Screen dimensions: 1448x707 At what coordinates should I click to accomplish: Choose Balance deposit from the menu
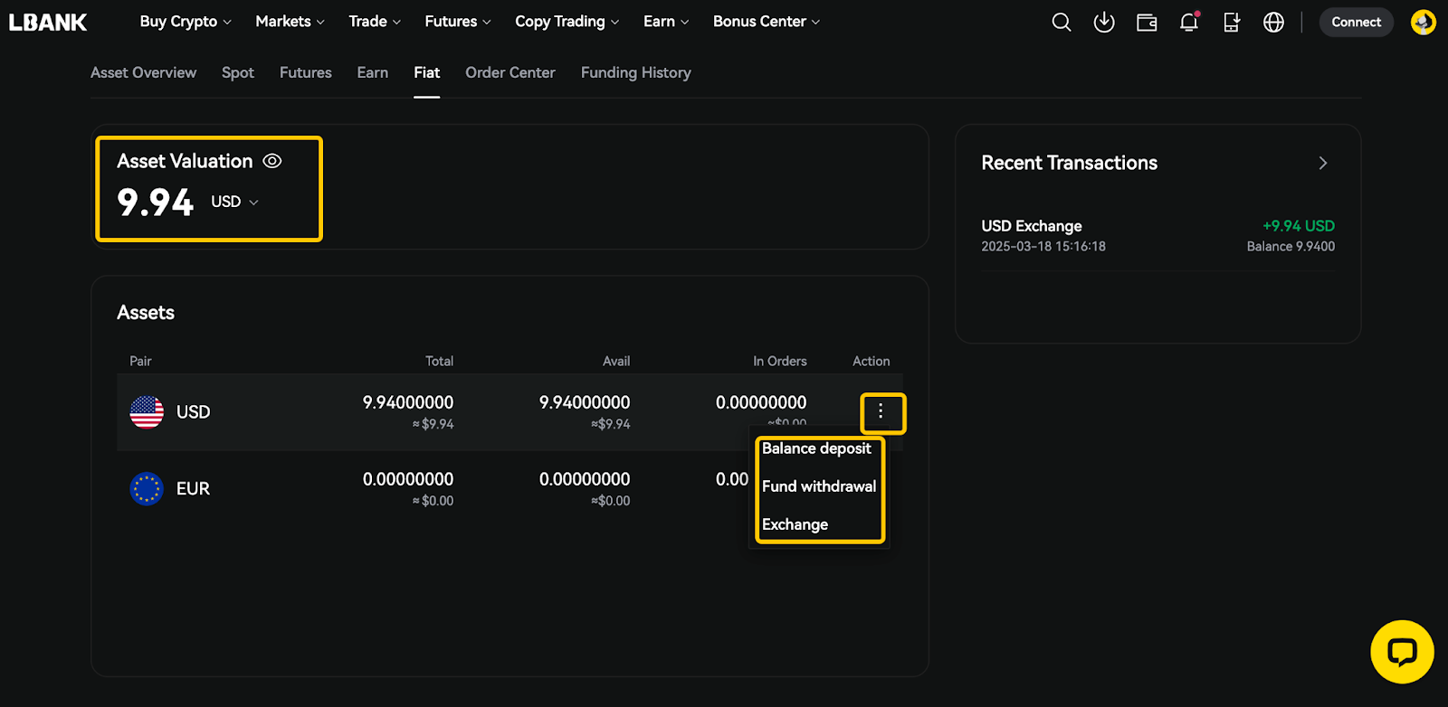(817, 448)
